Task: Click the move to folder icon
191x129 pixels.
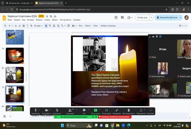Action: [x=51, y=16]
